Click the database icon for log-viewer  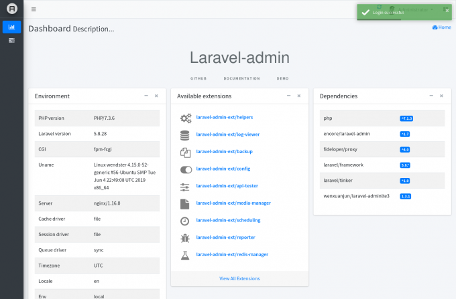click(x=184, y=135)
